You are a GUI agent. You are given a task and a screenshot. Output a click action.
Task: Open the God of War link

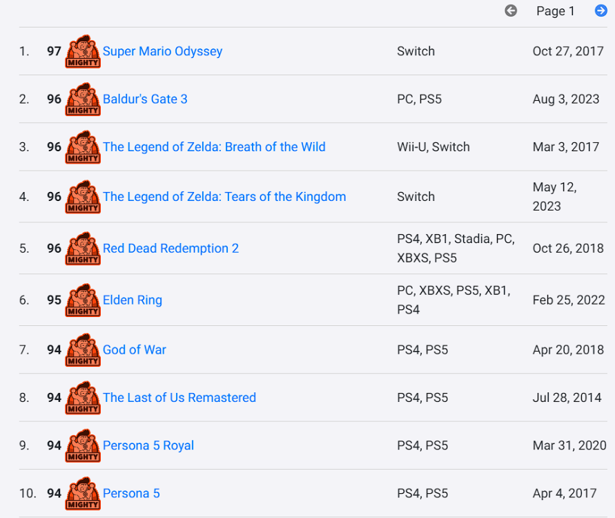coord(135,349)
